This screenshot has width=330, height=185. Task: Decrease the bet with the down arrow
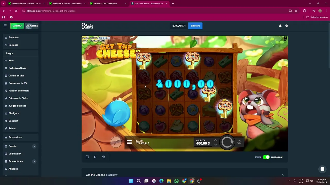pos(216,144)
